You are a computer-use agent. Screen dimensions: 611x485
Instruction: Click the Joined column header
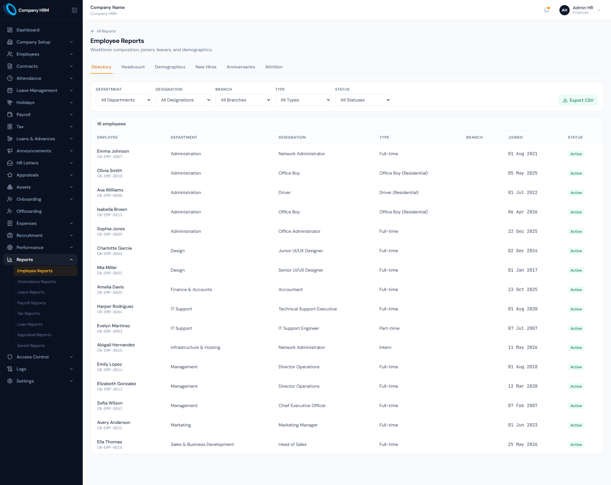(x=515, y=137)
